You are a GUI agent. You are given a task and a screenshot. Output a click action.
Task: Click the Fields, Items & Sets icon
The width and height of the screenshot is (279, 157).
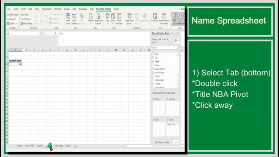129,16
